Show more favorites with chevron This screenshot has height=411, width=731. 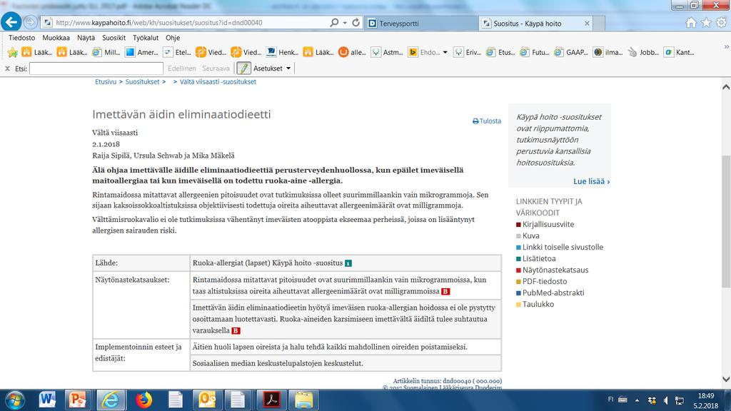click(x=726, y=46)
